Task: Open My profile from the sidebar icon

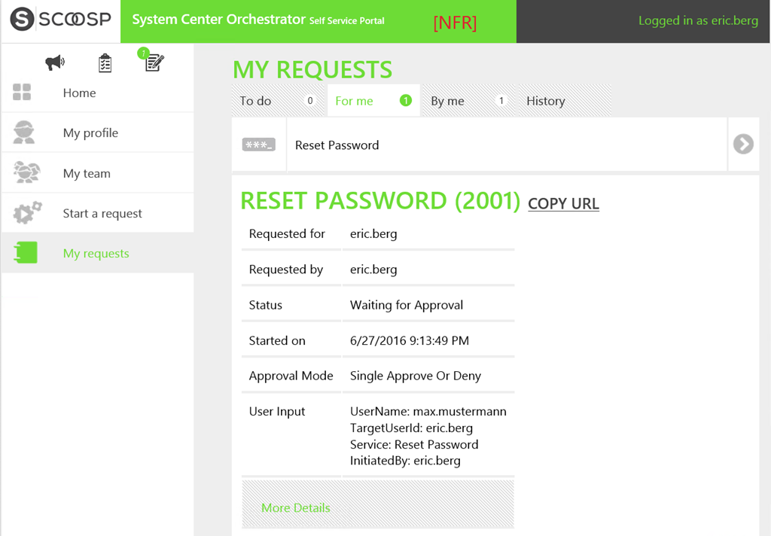Action: click(x=24, y=132)
